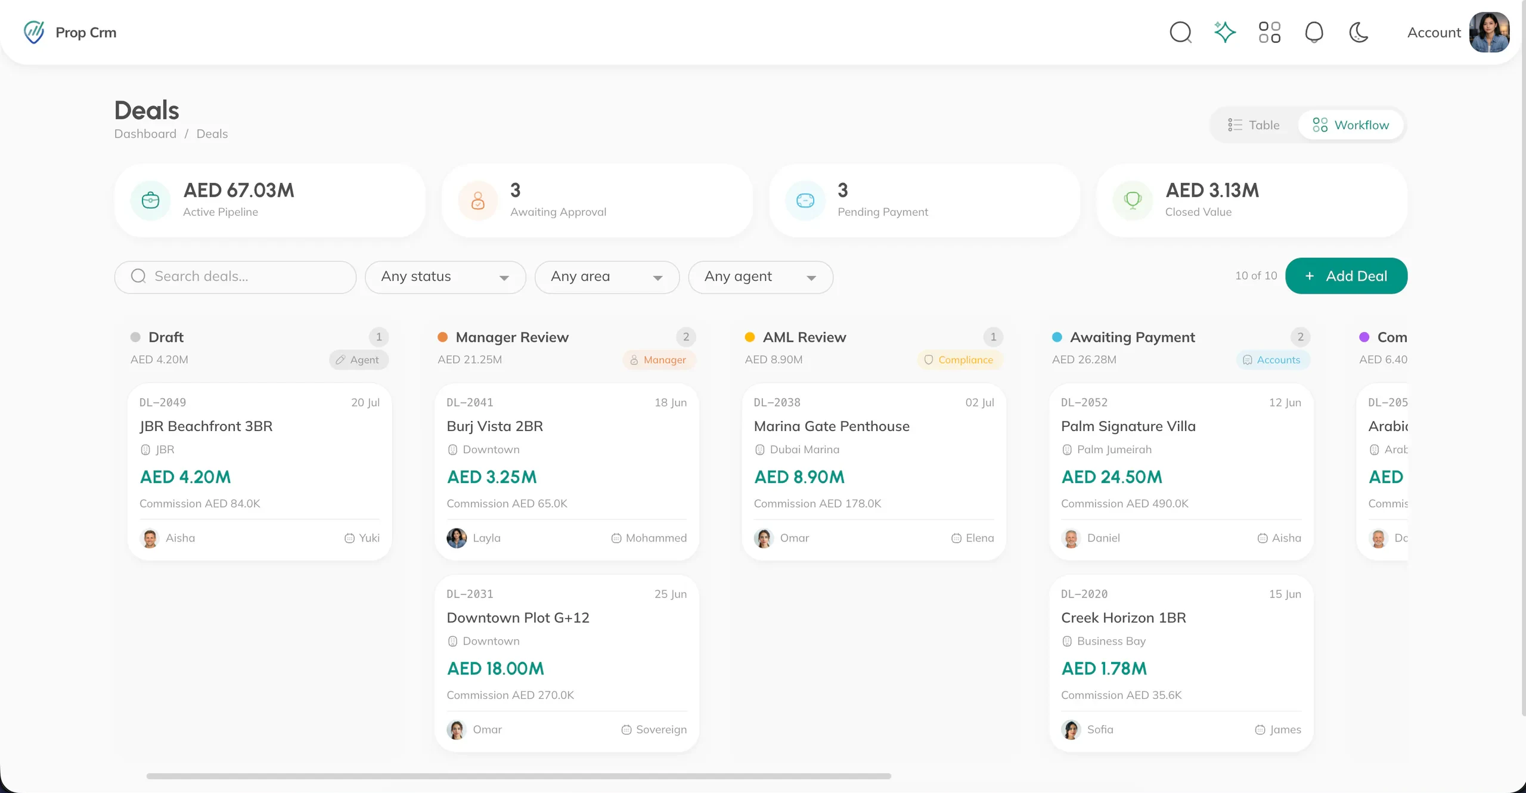
Task: Click Layla's avatar on DL-2041
Action: pyautogui.click(x=457, y=538)
